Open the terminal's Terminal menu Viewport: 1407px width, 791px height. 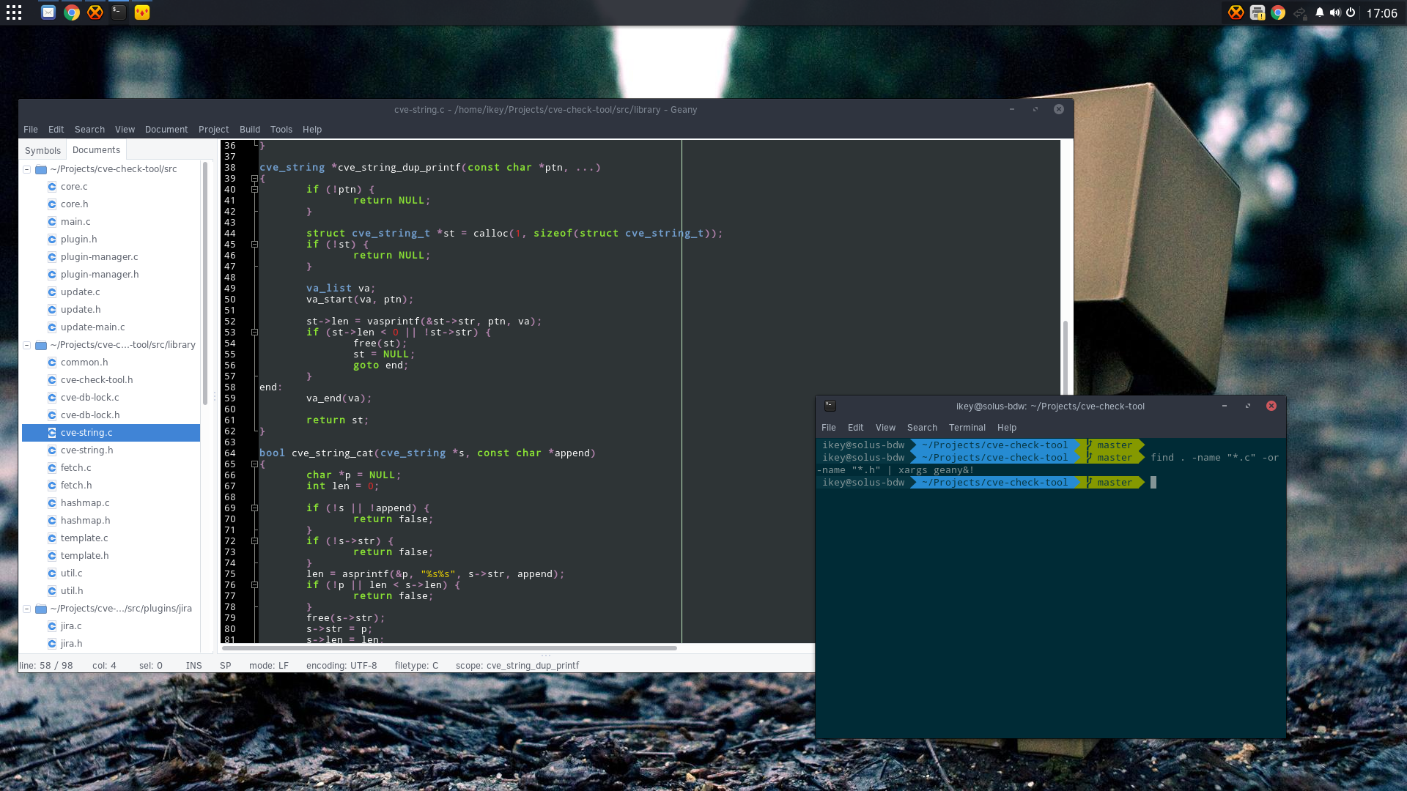(x=967, y=428)
